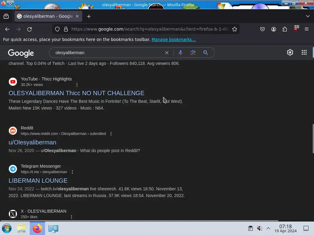Expand hidden system tray icons
The image size is (314, 235).
268,228
